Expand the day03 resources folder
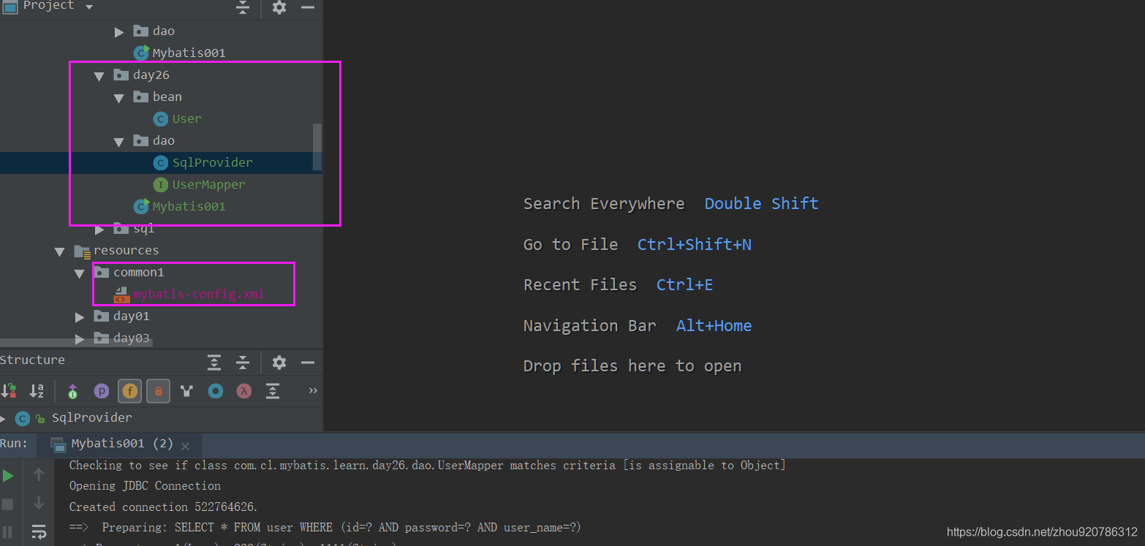This screenshot has height=546, width=1145. point(80,338)
